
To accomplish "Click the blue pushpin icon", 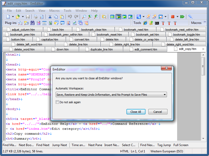I will [190, 17].
